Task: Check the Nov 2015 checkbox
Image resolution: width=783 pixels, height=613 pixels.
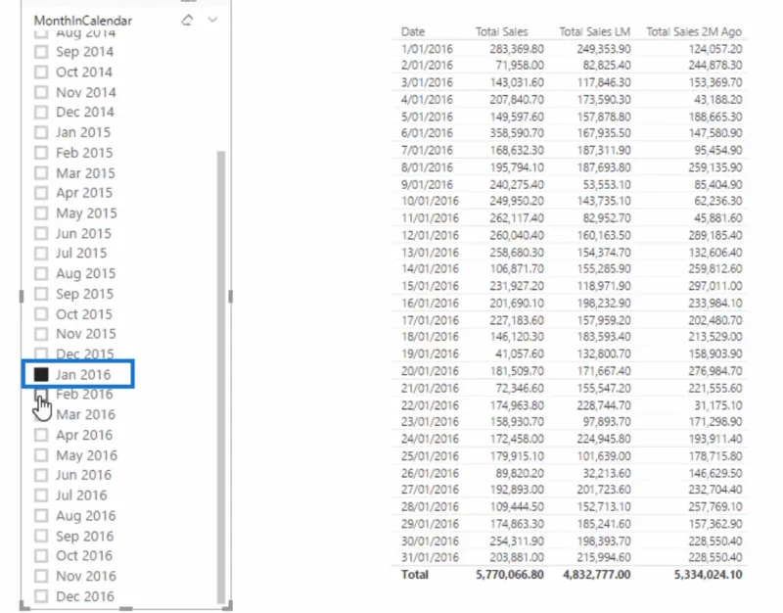Action: pyautogui.click(x=41, y=334)
